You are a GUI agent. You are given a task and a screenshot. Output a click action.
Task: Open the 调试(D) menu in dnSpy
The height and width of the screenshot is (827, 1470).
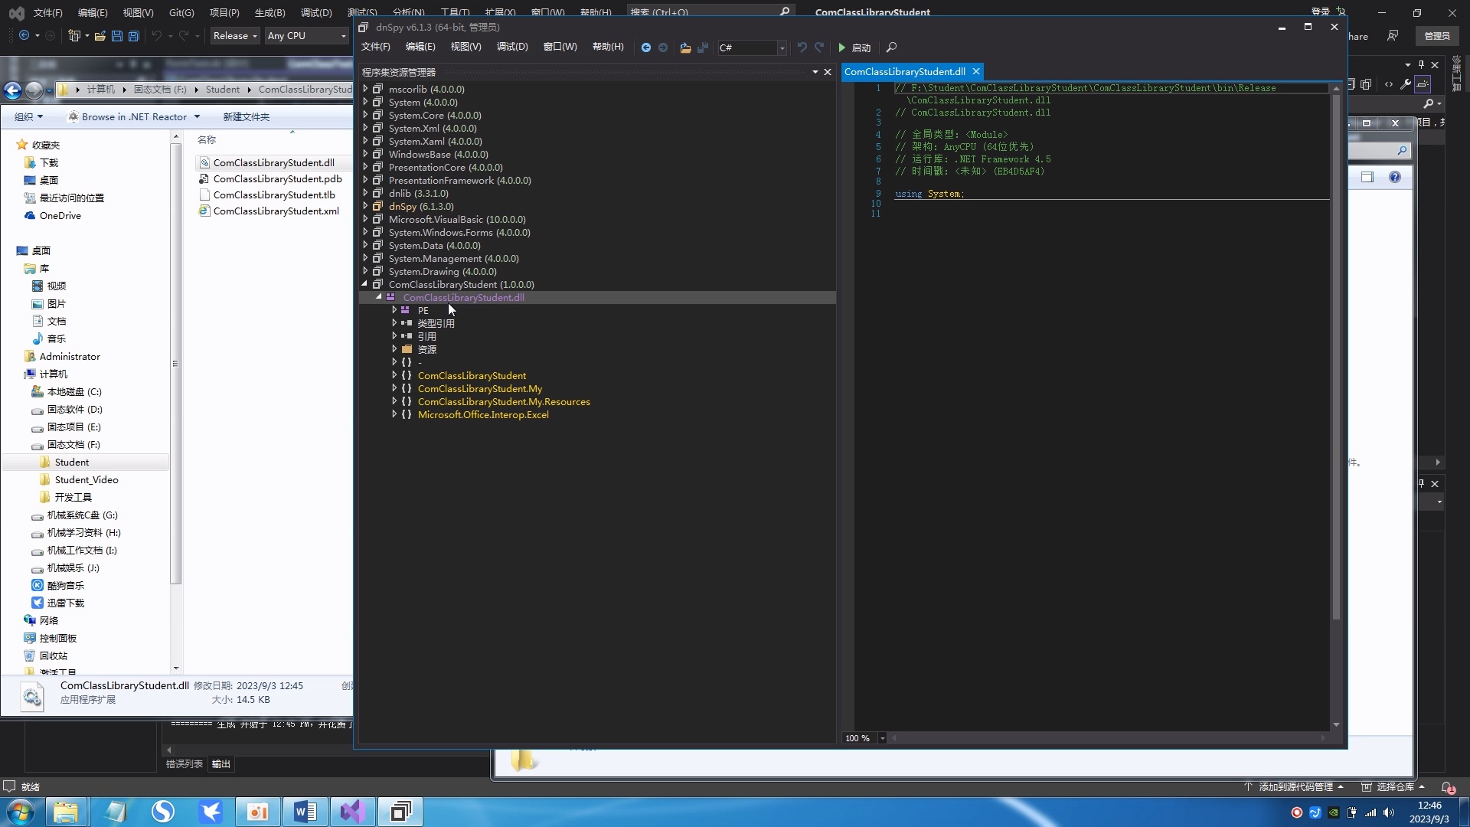coord(512,47)
